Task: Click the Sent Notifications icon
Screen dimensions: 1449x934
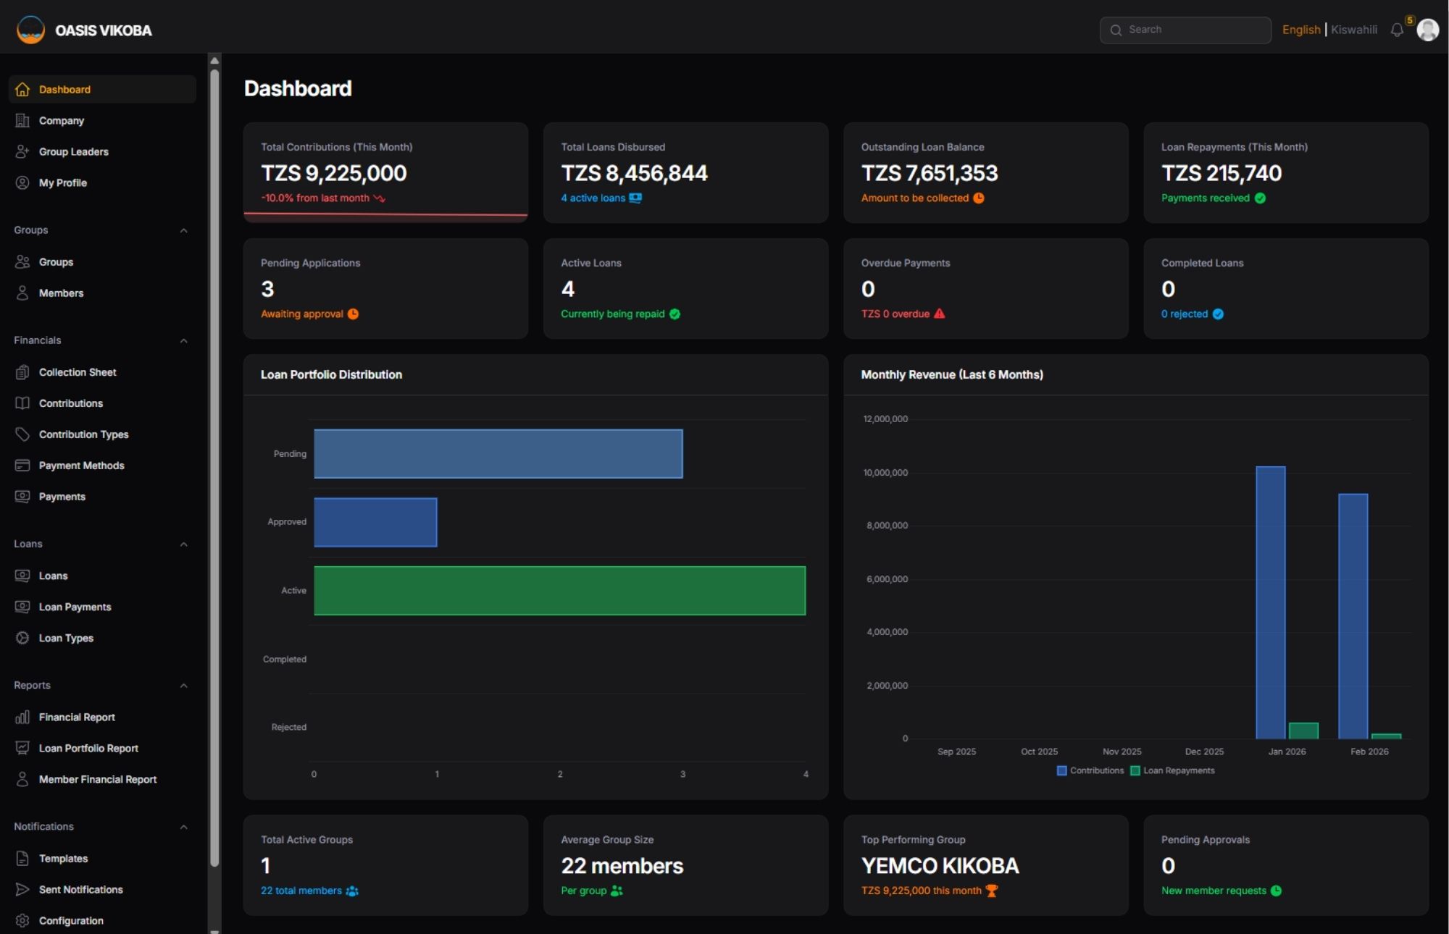Action: pyautogui.click(x=22, y=889)
